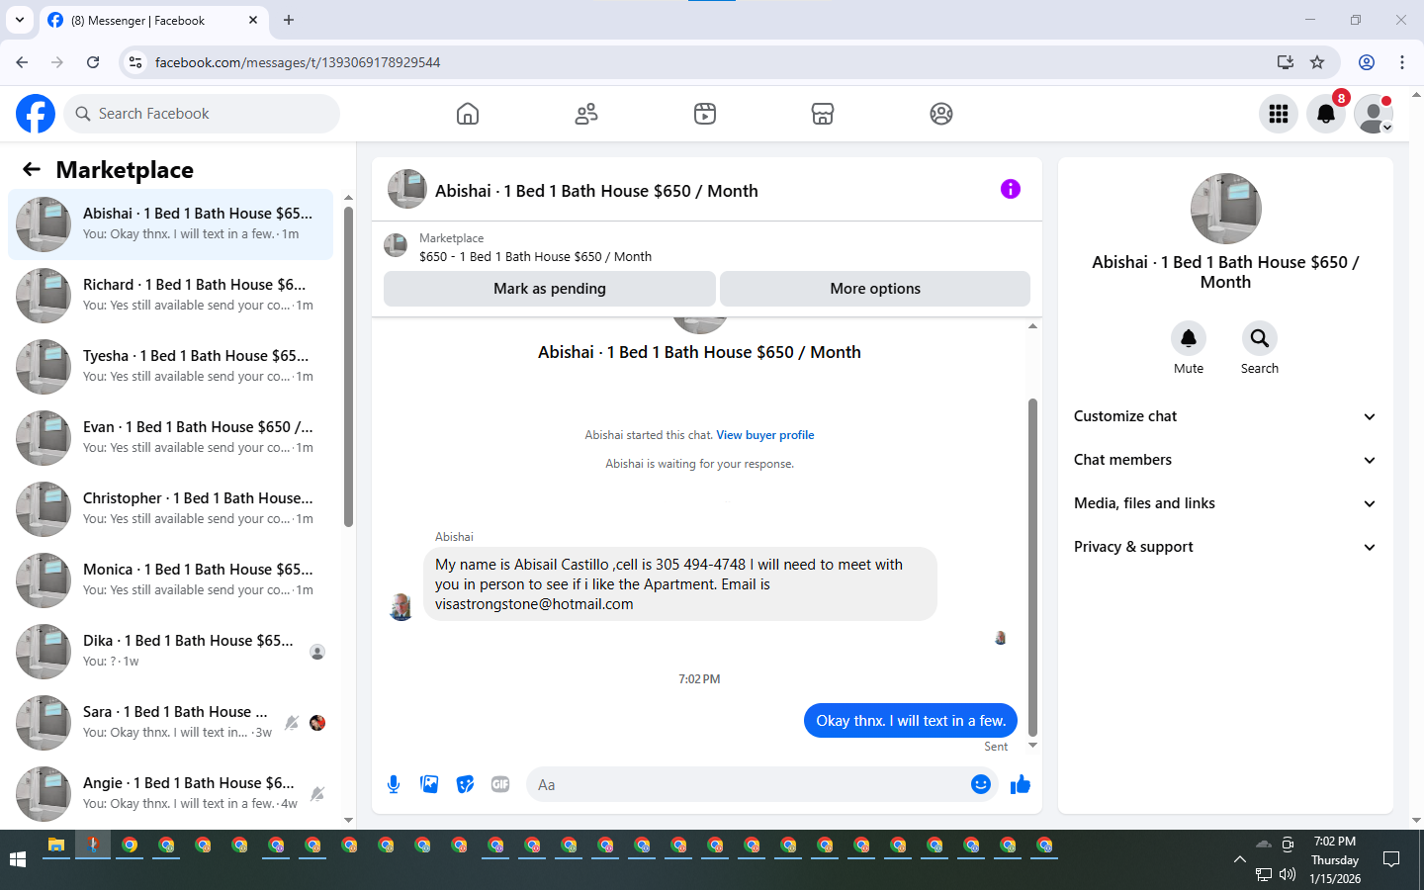Search in conversation magnifier icon
The width and height of the screenshot is (1424, 890).
[x=1260, y=338]
